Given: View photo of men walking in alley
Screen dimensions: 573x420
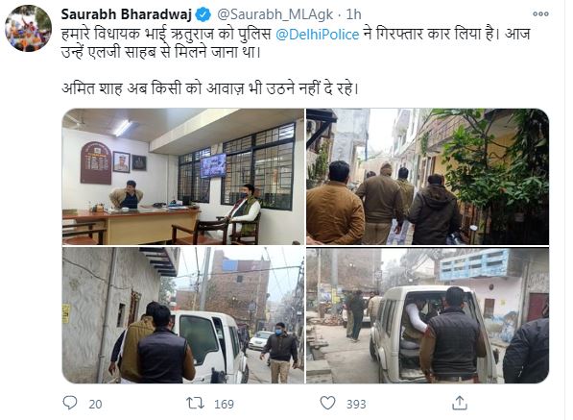Looking at the screenshot, I should (x=427, y=176).
